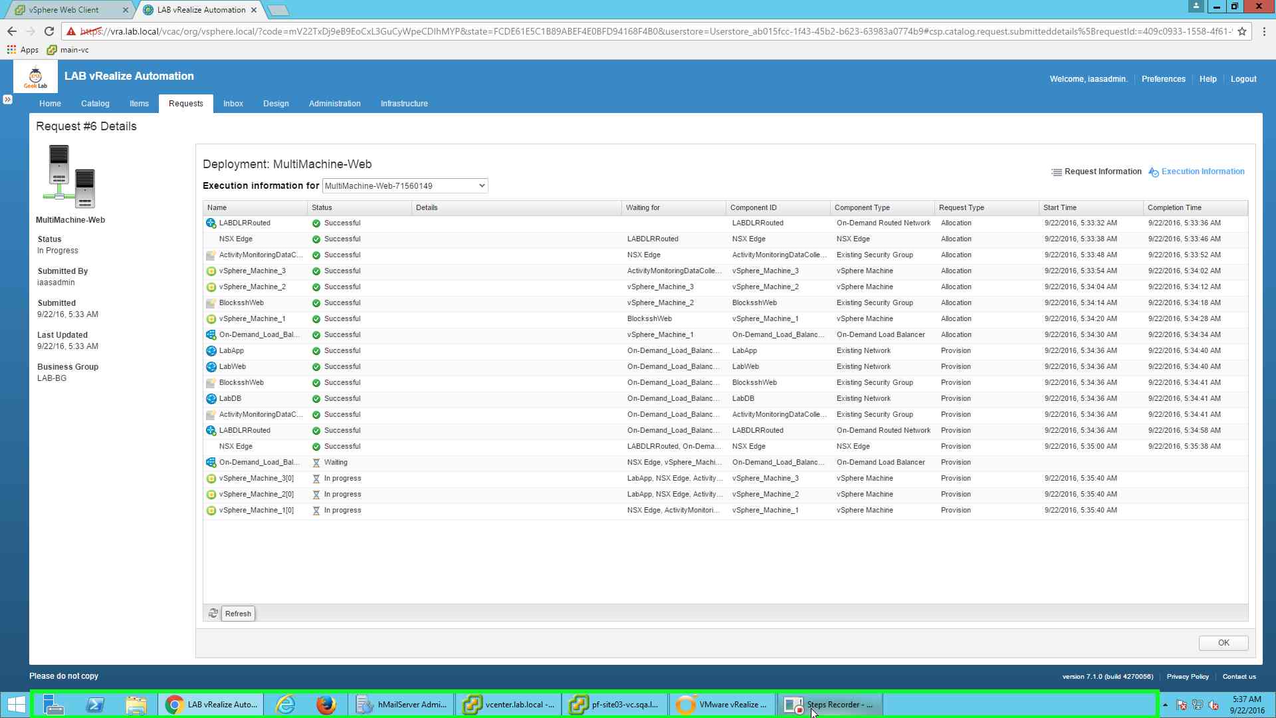The height and width of the screenshot is (718, 1276).
Task: Open the Execution Information view
Action: [1202, 172]
